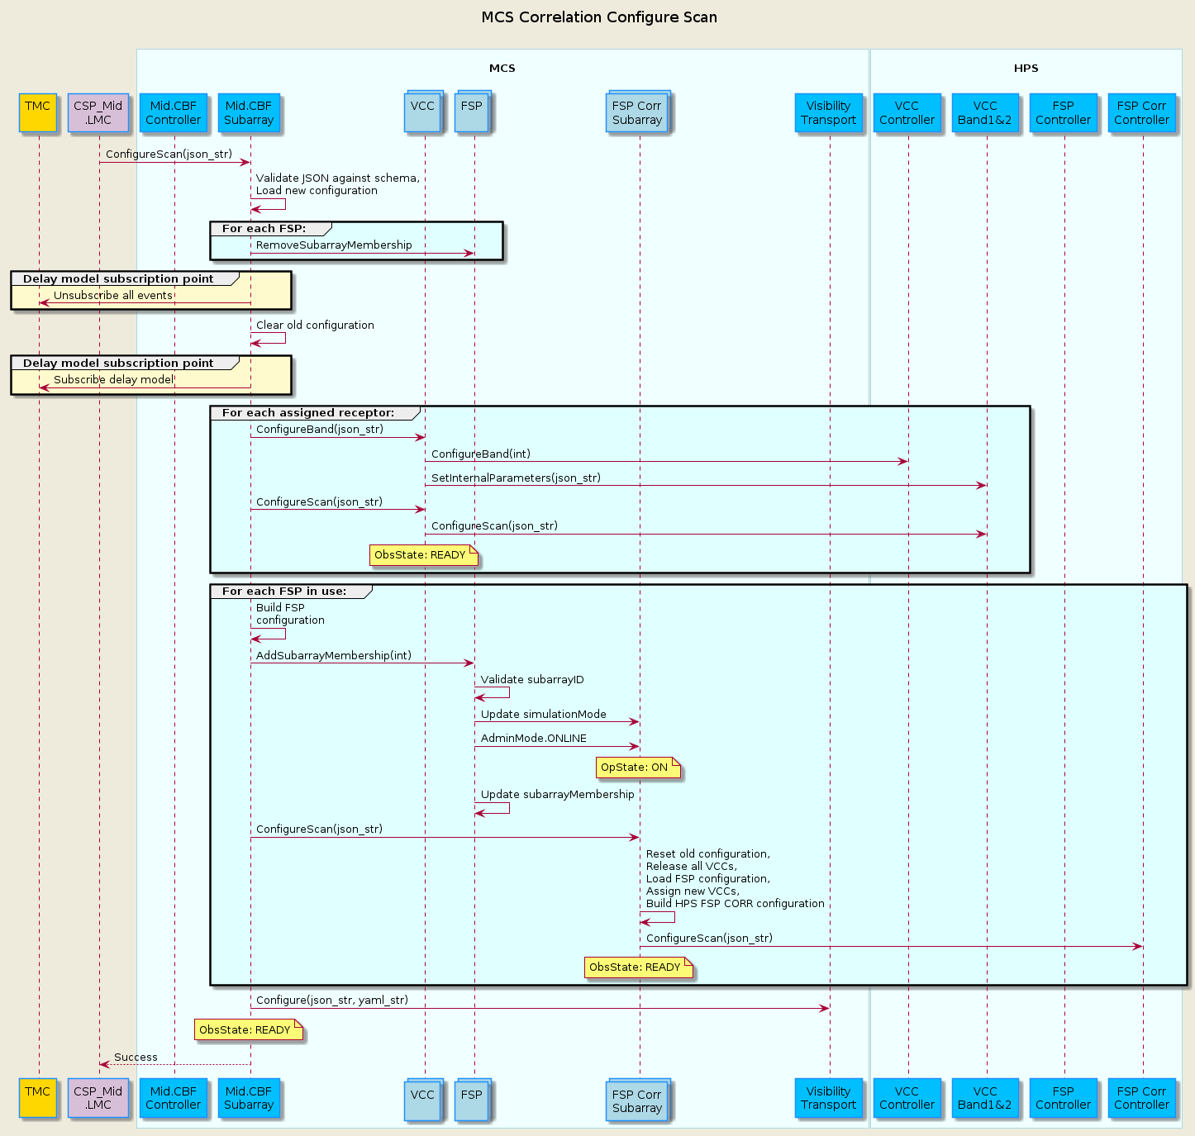Select the 'Validate subarrayID' self-message
1195x1136 pixels.
click(532, 680)
